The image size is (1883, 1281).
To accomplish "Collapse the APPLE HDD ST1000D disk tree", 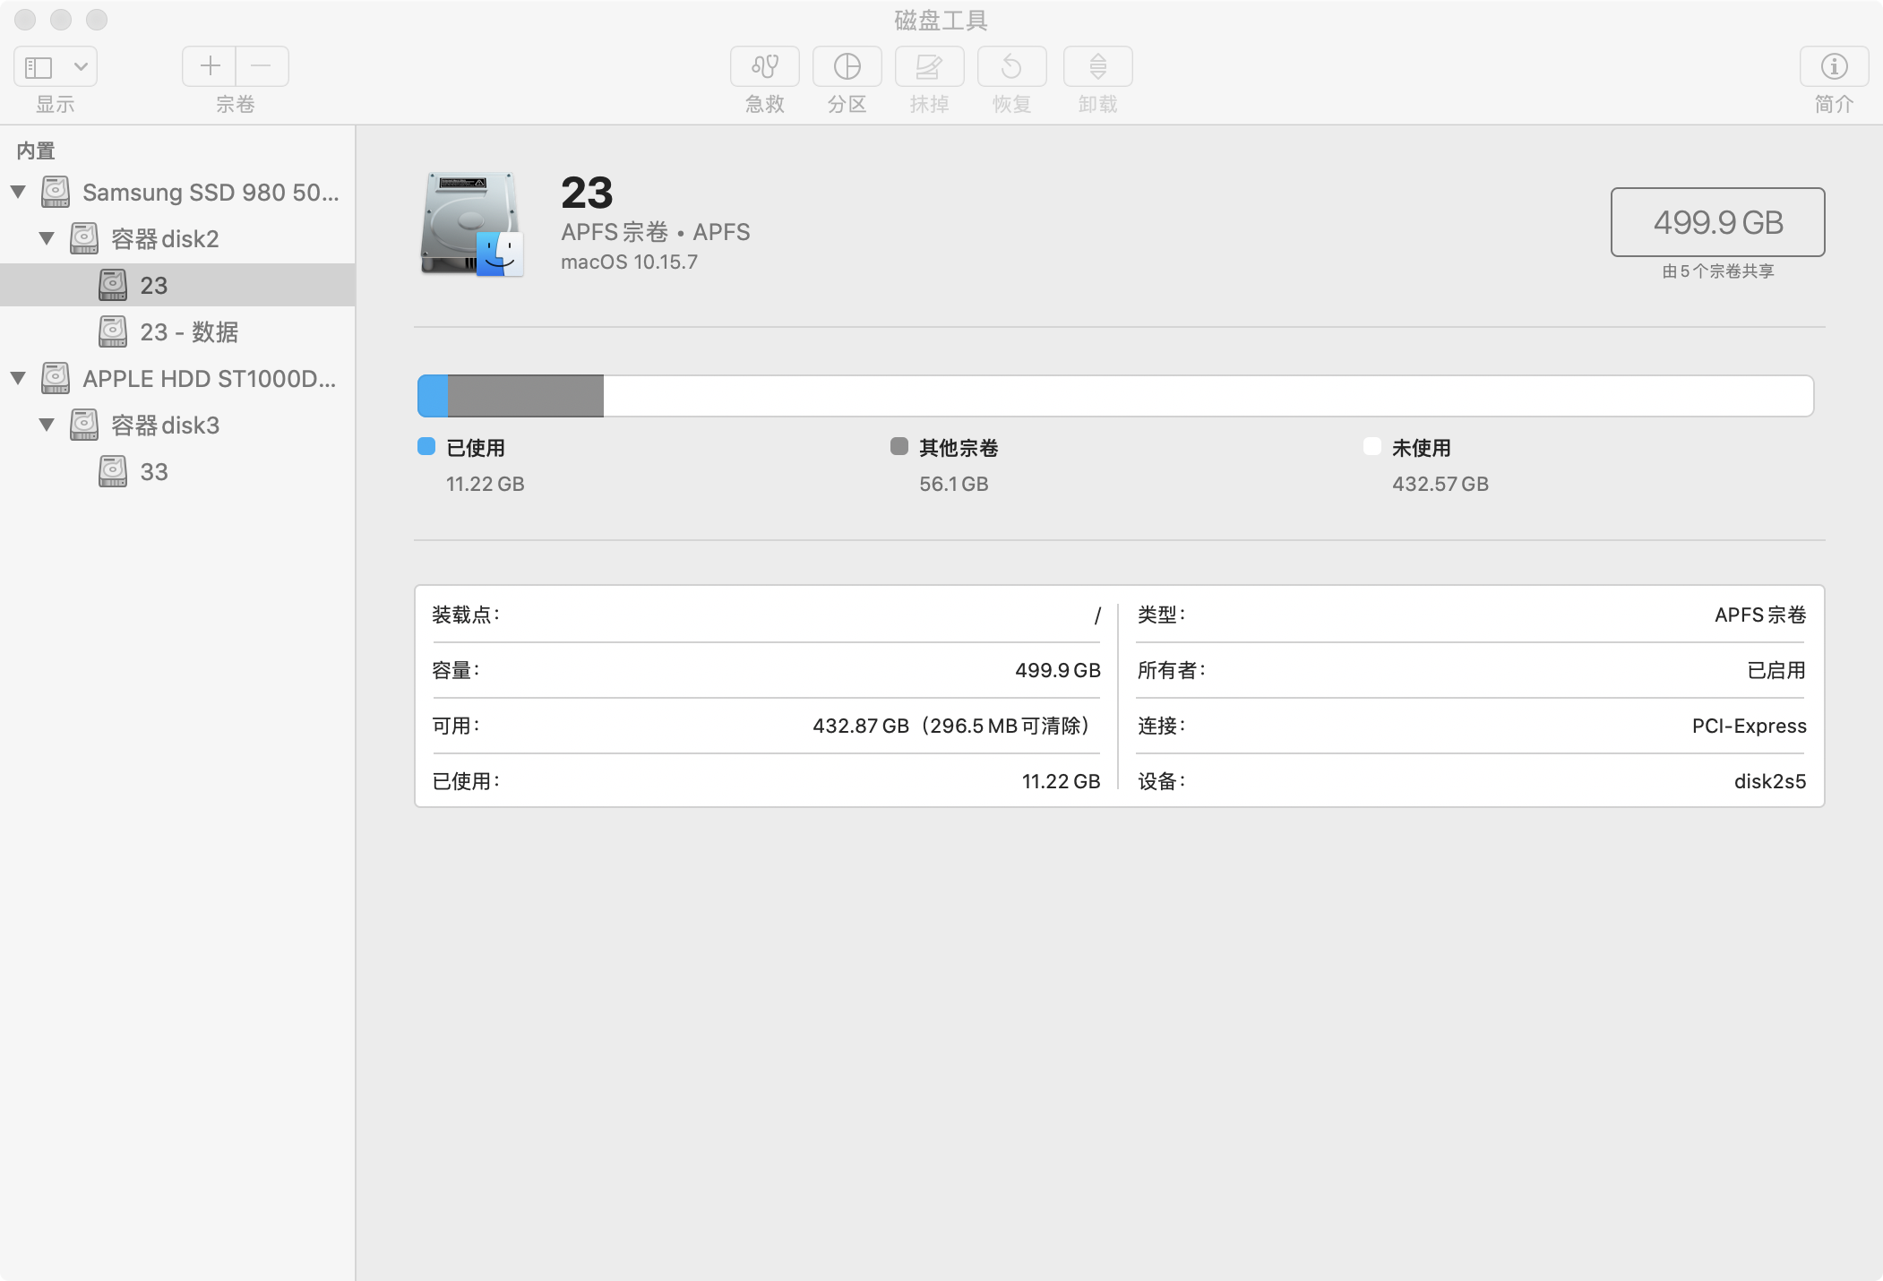I will (x=18, y=378).
